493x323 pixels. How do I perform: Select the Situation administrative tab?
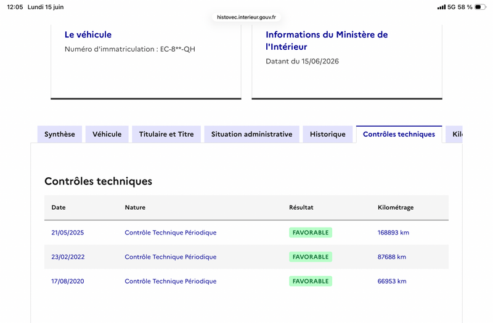(251, 134)
